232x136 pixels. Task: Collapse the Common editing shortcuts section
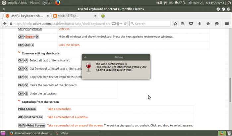pyautogui.click(x=19, y=52)
